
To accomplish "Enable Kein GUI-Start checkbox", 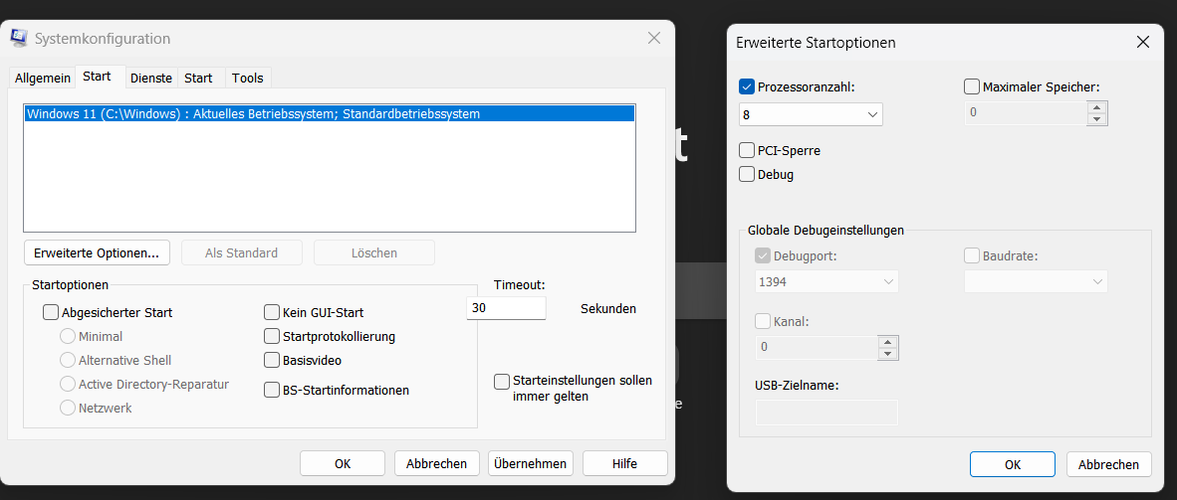I will click(272, 312).
